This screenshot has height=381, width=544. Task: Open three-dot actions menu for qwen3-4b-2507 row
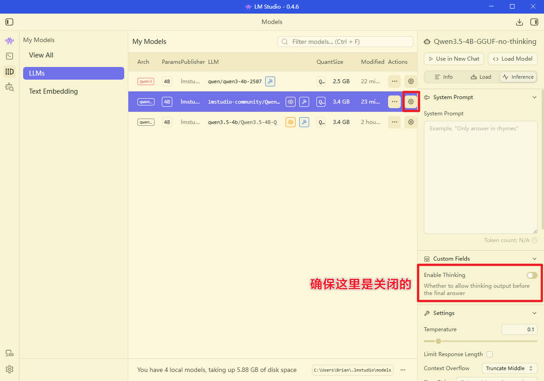(x=394, y=81)
